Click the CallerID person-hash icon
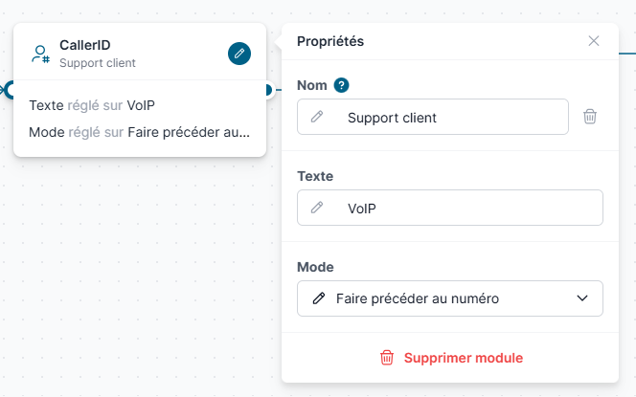This screenshot has height=397, width=636. [40, 54]
